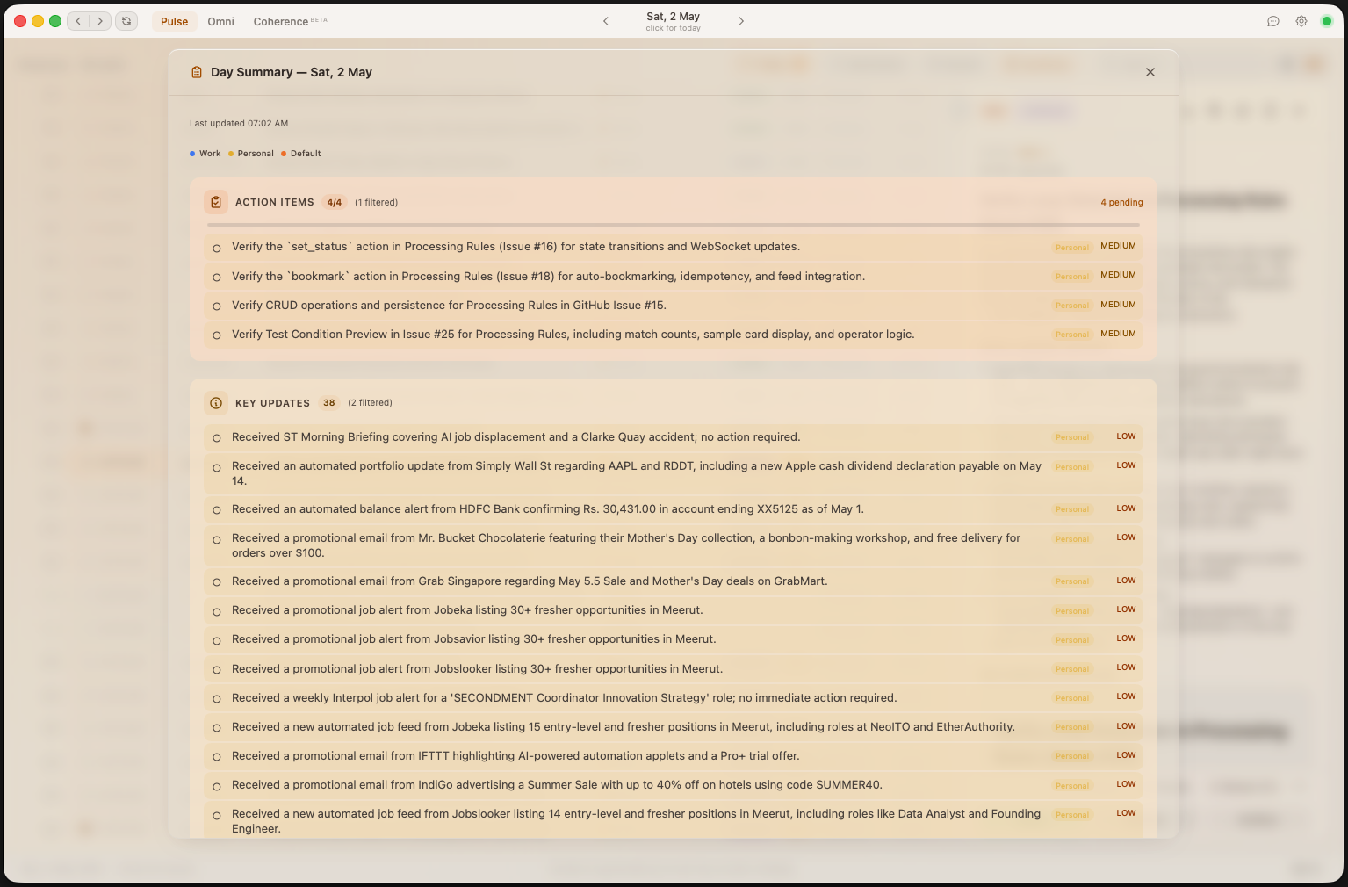
Task: Switch to the Omni tab
Action: [220, 21]
